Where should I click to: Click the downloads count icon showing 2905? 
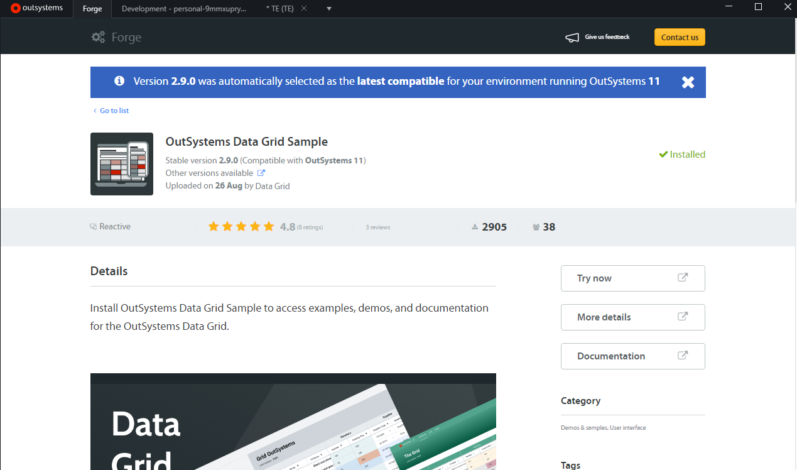474,226
